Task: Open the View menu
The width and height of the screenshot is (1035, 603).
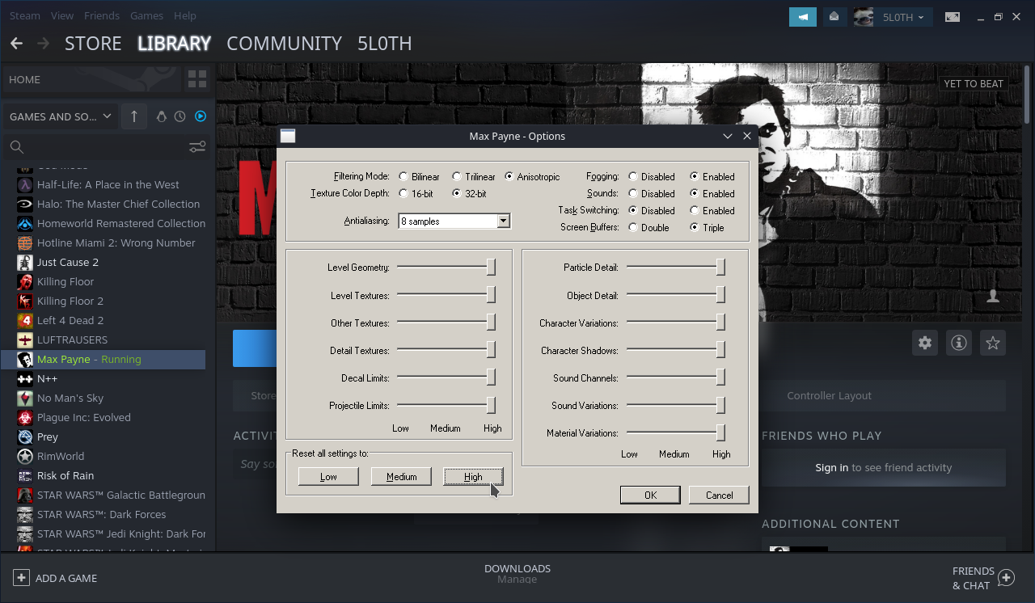Action: click(x=62, y=15)
